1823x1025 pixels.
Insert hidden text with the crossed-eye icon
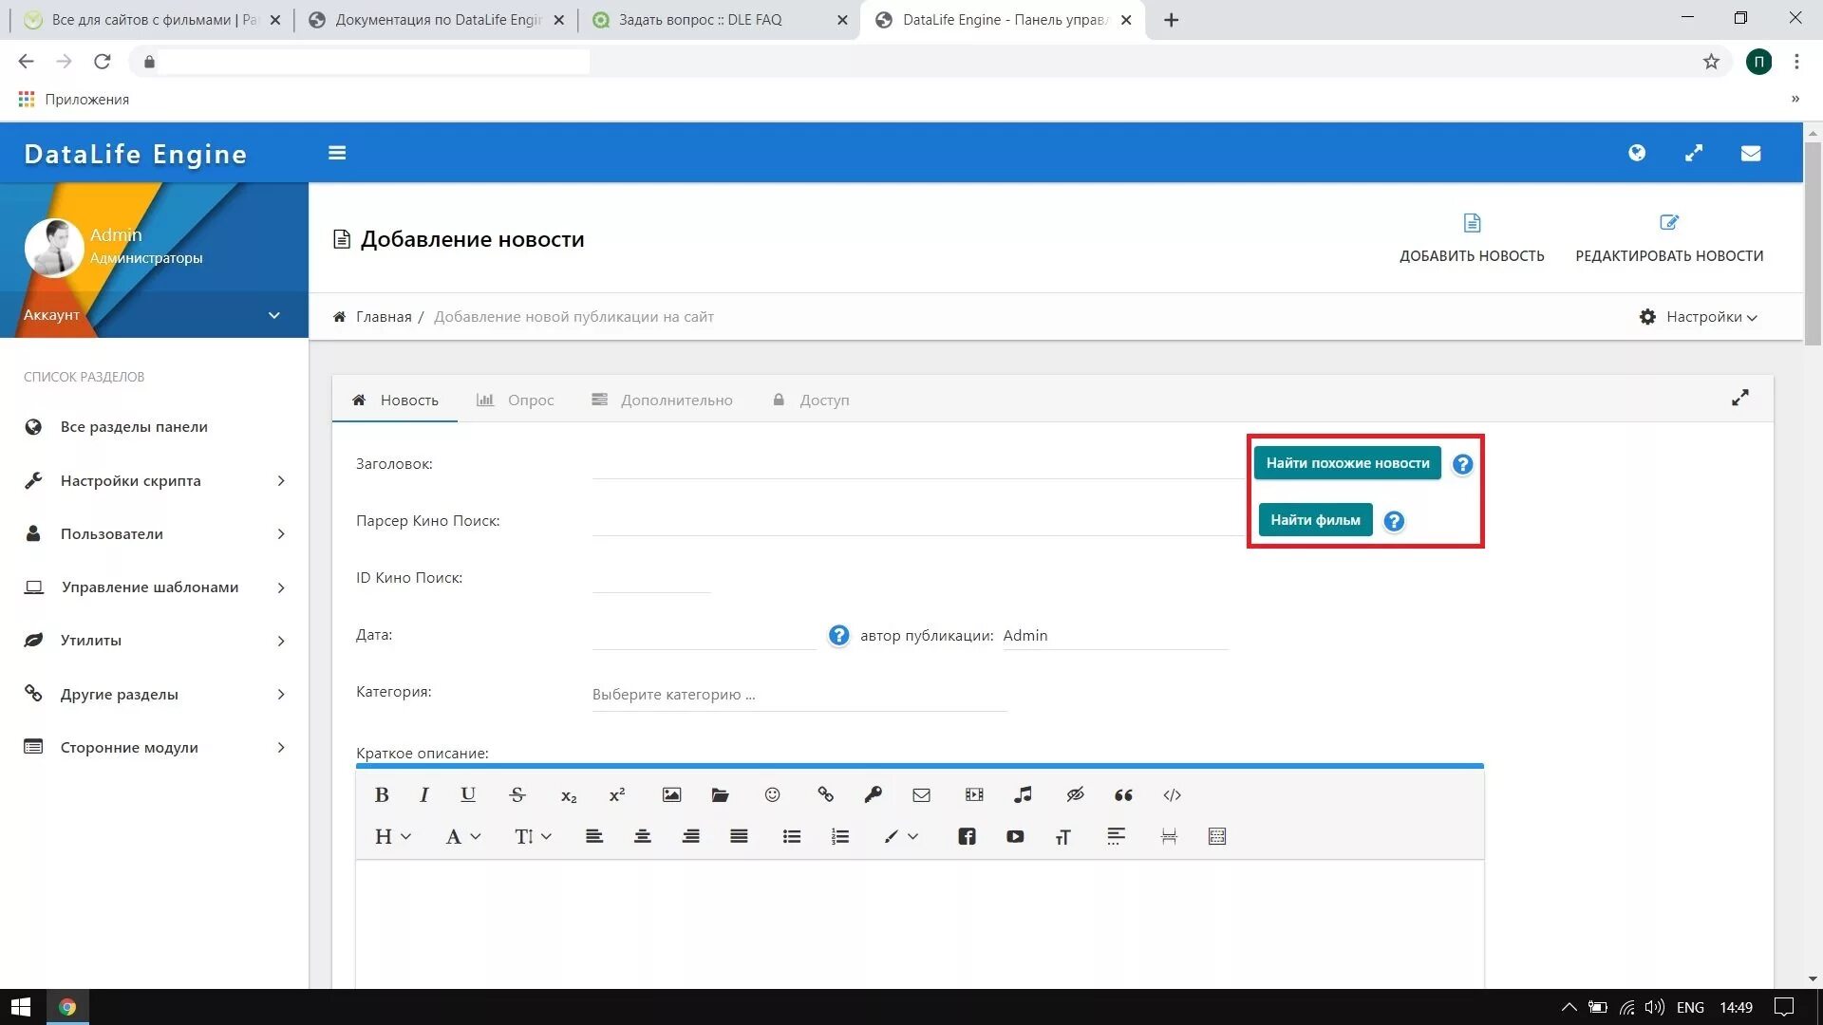click(1075, 795)
